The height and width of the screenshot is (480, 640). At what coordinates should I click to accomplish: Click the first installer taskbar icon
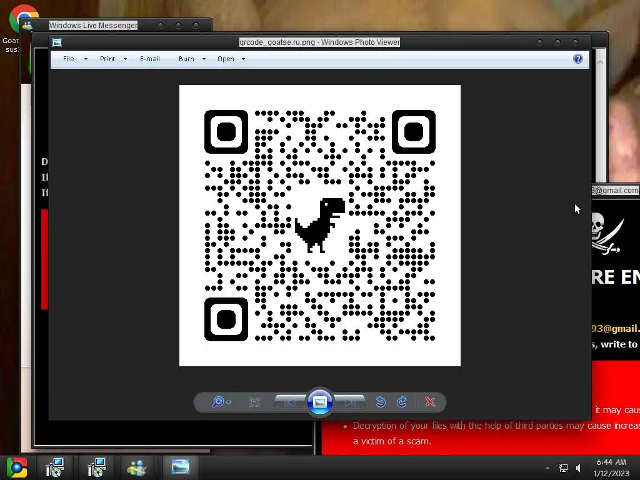click(x=55, y=467)
